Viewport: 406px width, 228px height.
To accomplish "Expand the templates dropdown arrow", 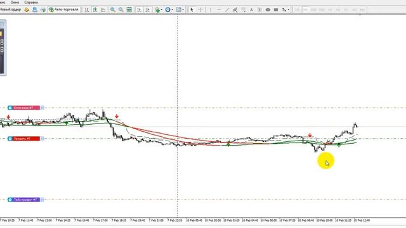I will tap(183, 10).
